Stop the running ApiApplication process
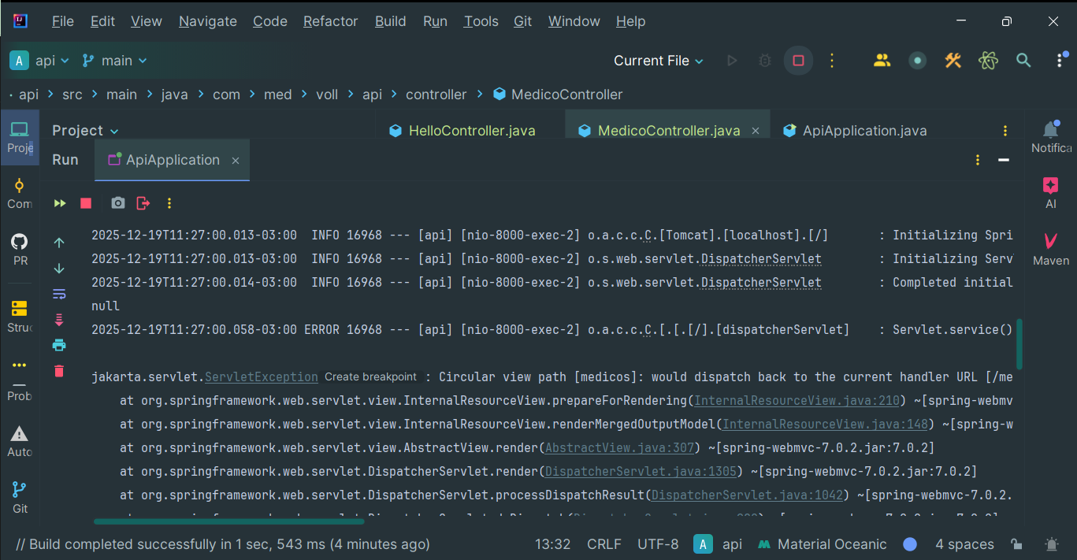This screenshot has height=560, width=1077. click(86, 203)
